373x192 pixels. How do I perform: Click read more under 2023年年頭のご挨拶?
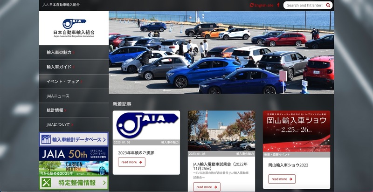coord(131,162)
